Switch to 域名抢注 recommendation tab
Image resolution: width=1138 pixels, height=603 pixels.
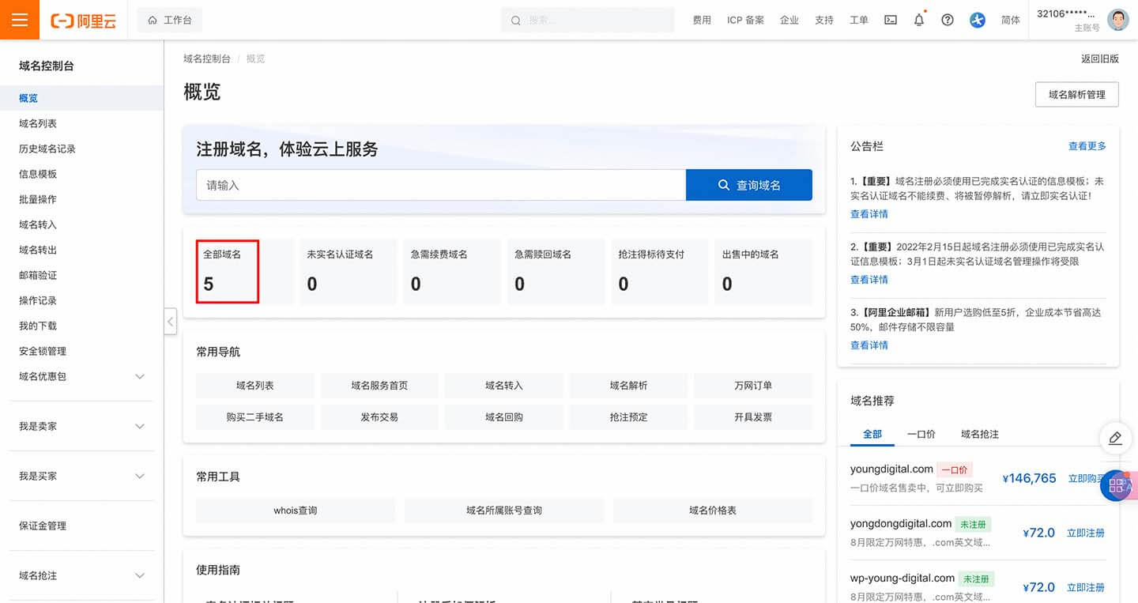(x=980, y=434)
